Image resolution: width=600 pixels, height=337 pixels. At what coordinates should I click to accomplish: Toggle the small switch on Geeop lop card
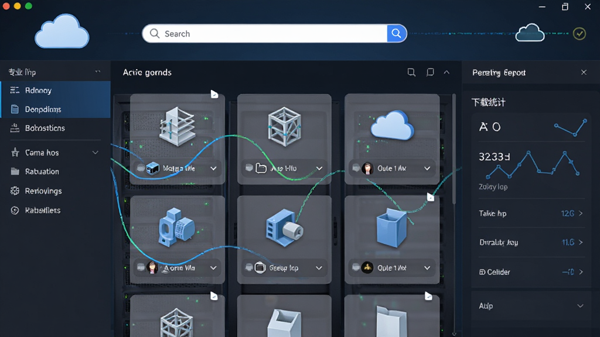point(249,267)
